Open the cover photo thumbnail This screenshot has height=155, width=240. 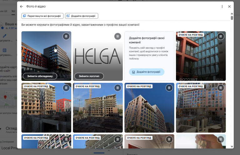point(46,56)
